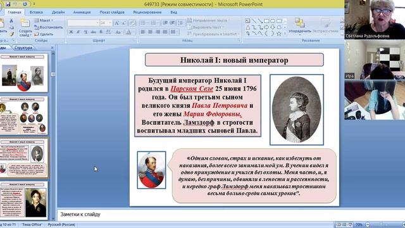
Task: Pick the triangle shape in shapes gallery
Action: 247,27
